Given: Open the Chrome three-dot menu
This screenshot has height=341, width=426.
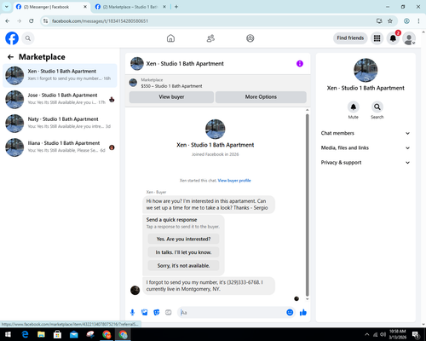Looking at the screenshot, I should 418,21.
